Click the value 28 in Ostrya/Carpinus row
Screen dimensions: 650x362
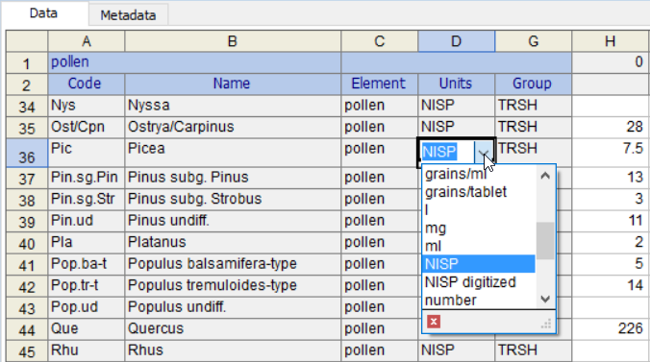[x=611, y=128]
